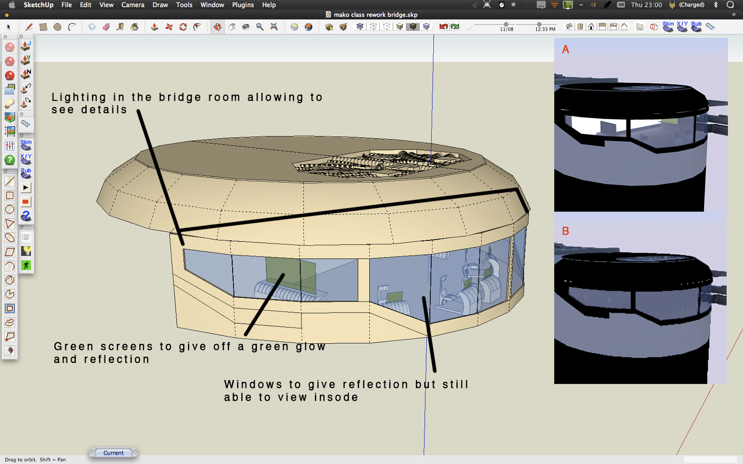Click the Thu 23:00 clock
Viewport: 743px width, 464px height.
[646, 5]
